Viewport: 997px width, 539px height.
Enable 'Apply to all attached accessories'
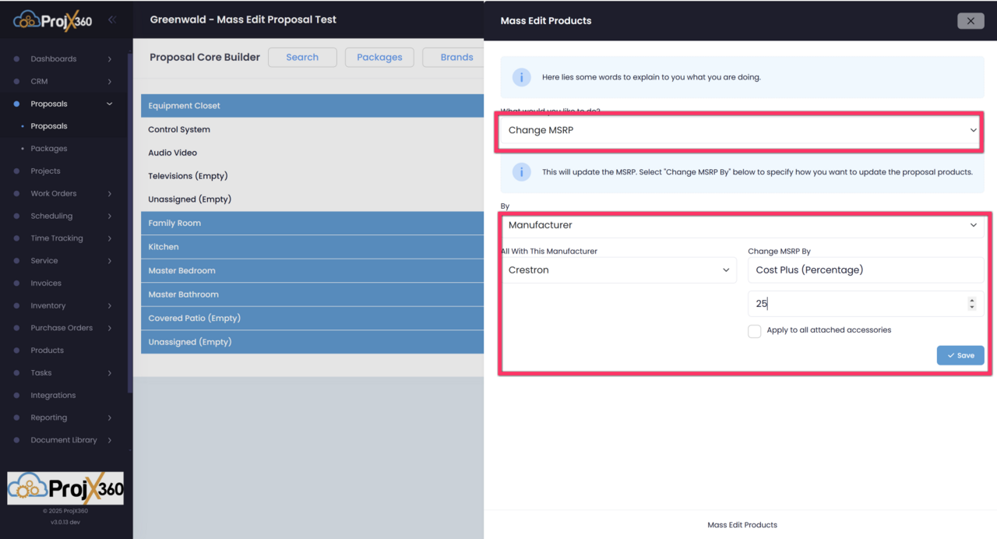[754, 331]
